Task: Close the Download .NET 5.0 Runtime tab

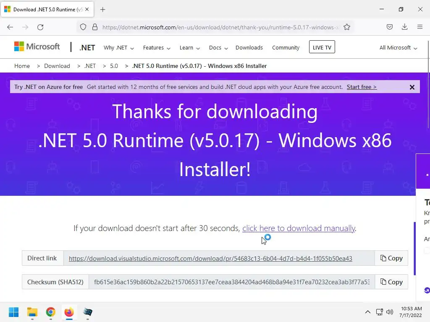Action: tap(87, 9)
